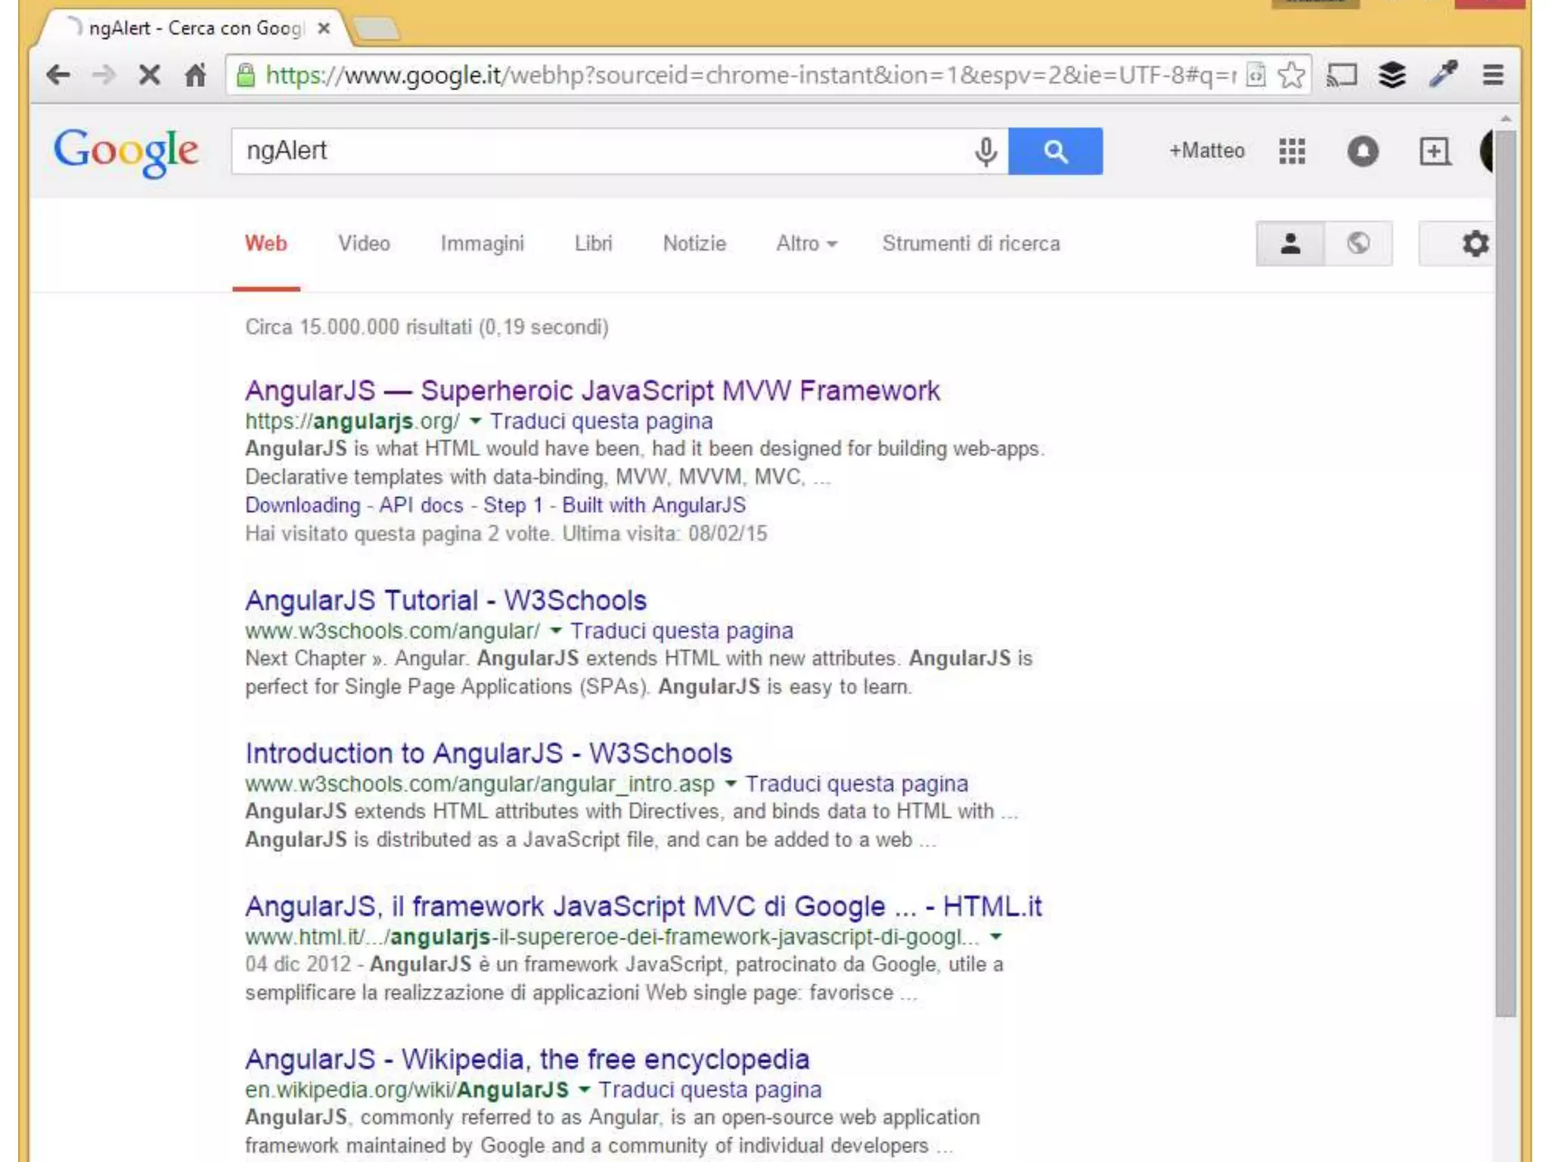Viewport: 1549px width, 1162px height.
Task: Open the search settings gear
Action: (1474, 244)
